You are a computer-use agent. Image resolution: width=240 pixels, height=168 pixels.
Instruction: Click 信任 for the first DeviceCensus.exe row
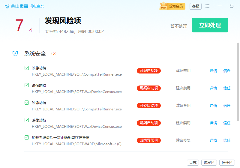(x=227, y=88)
